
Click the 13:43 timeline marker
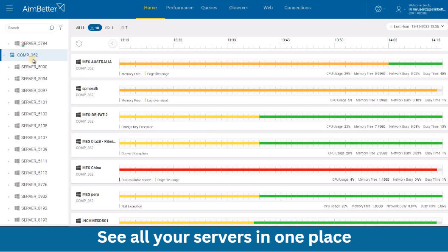pos(285,40)
